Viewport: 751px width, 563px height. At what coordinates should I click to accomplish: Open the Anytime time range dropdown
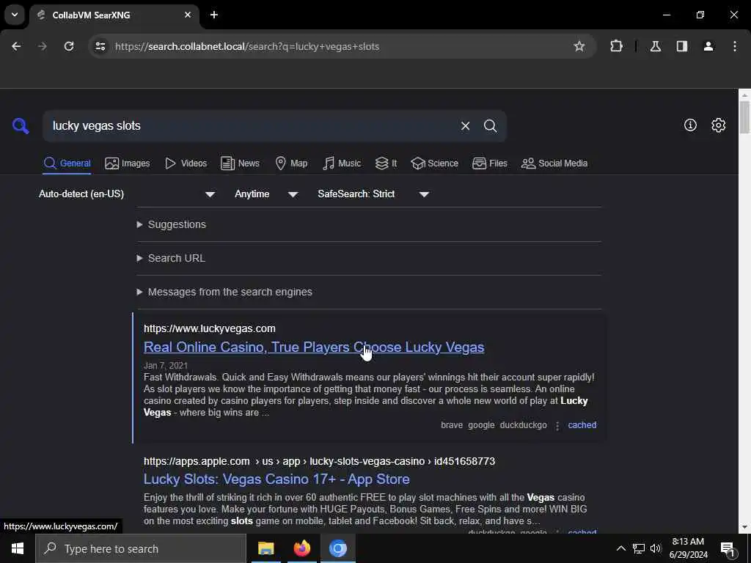266,194
